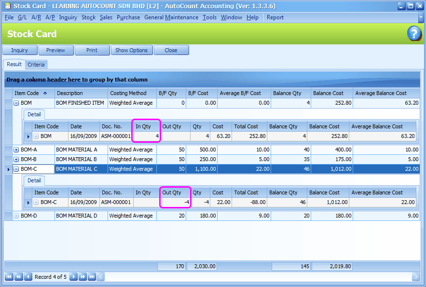This screenshot has height=287, width=426.
Task: Open the Stock menu
Action: tap(88, 17)
